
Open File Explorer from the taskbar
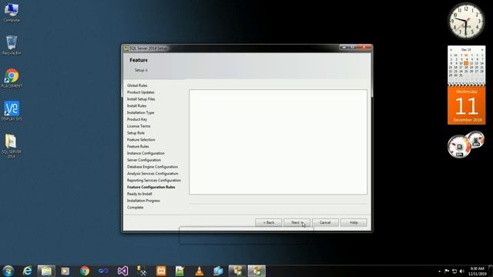pyautogui.click(x=46, y=271)
